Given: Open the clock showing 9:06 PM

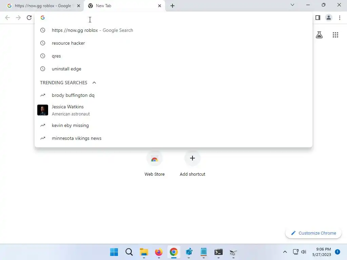Looking at the screenshot, I should pyautogui.click(x=322, y=252).
